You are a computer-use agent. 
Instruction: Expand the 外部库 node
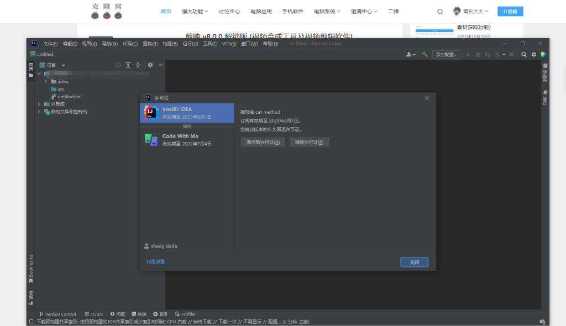(39, 104)
